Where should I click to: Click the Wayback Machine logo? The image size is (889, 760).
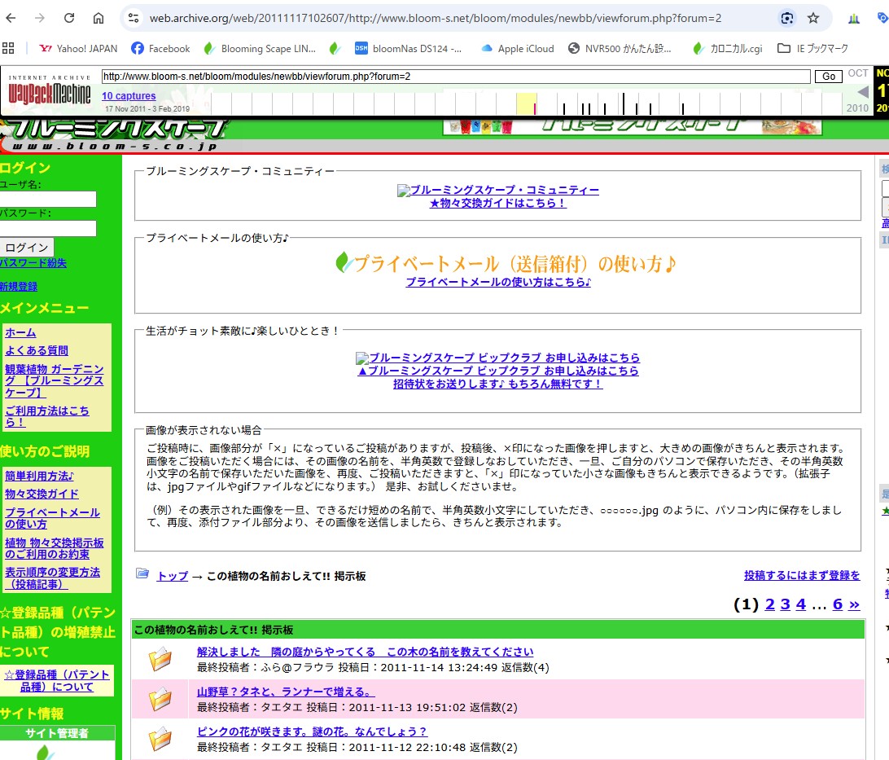tap(50, 90)
